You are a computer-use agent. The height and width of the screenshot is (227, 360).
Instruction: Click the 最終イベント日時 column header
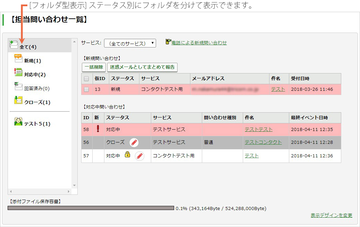tap(315, 118)
